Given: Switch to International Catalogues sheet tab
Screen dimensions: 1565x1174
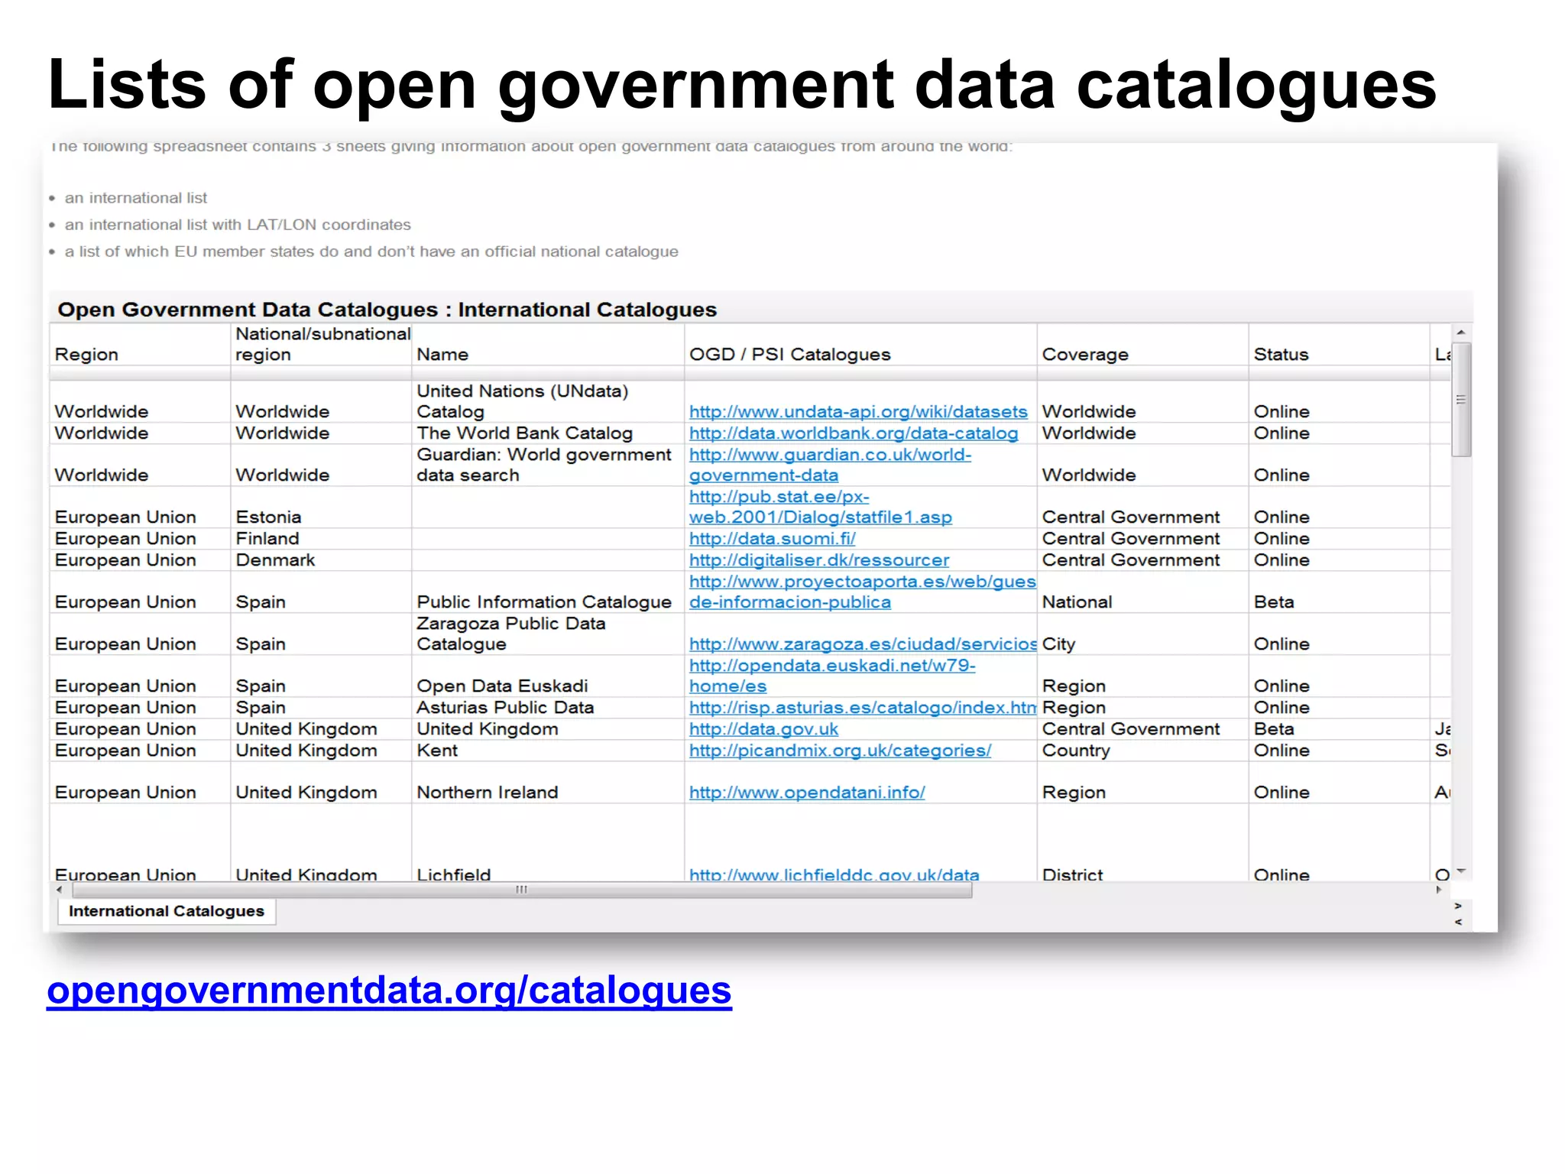Looking at the screenshot, I should click(x=167, y=911).
